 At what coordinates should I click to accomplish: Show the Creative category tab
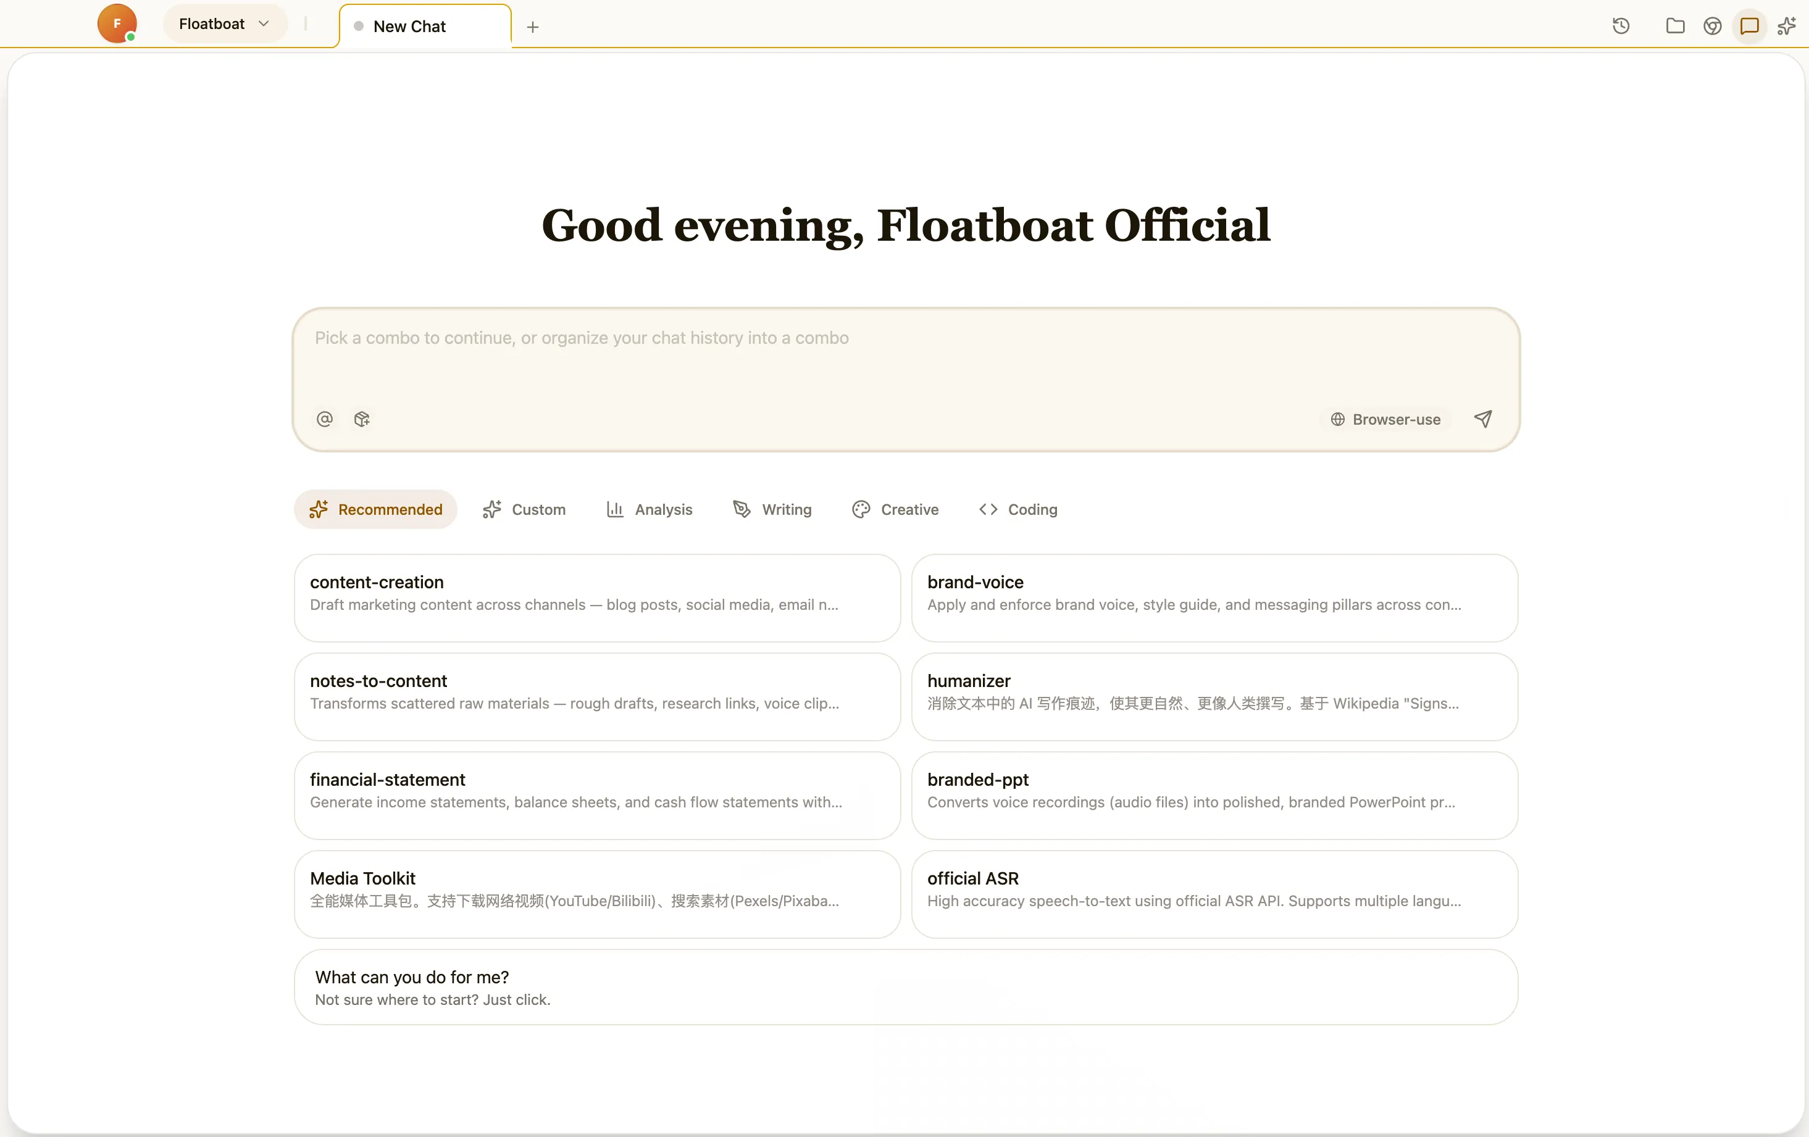(x=895, y=509)
